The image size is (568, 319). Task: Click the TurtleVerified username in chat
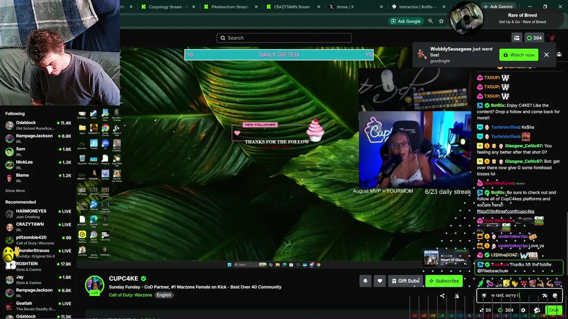click(x=505, y=128)
